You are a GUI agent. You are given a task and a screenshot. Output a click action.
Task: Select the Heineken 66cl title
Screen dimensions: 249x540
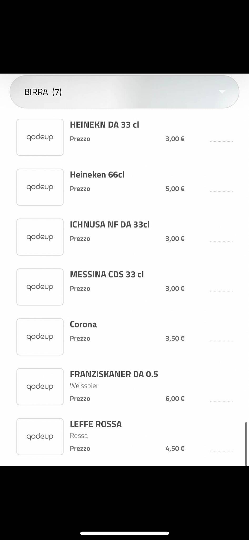(x=97, y=175)
